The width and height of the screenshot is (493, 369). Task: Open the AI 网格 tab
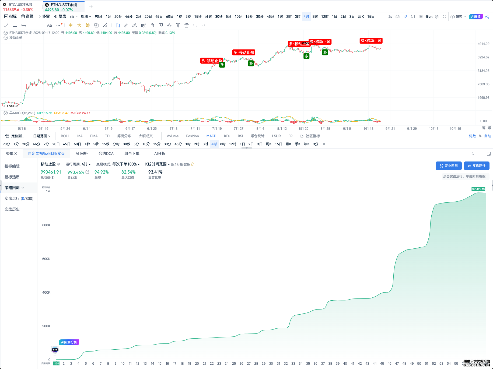click(x=82, y=154)
